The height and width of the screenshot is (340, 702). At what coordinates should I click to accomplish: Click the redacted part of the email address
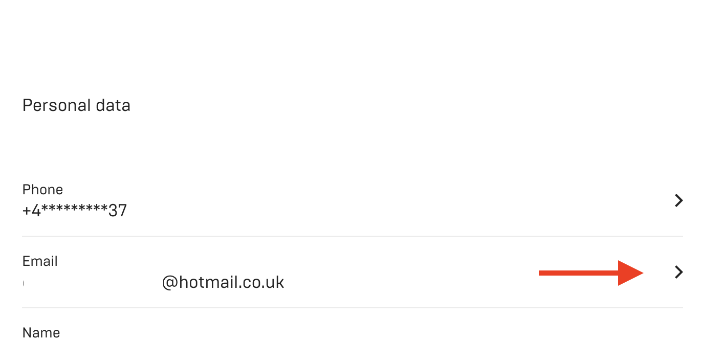[x=92, y=282]
